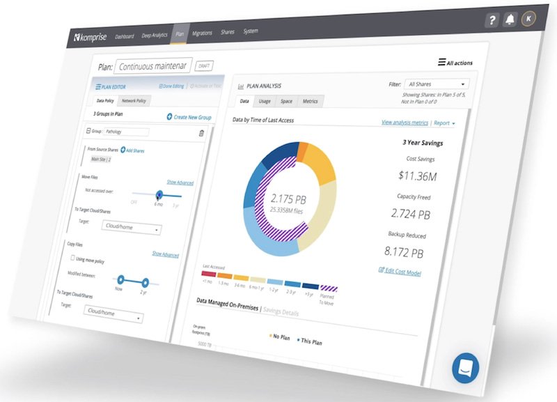Open the chat support bubble
The width and height of the screenshot is (557, 402).
coord(465,368)
